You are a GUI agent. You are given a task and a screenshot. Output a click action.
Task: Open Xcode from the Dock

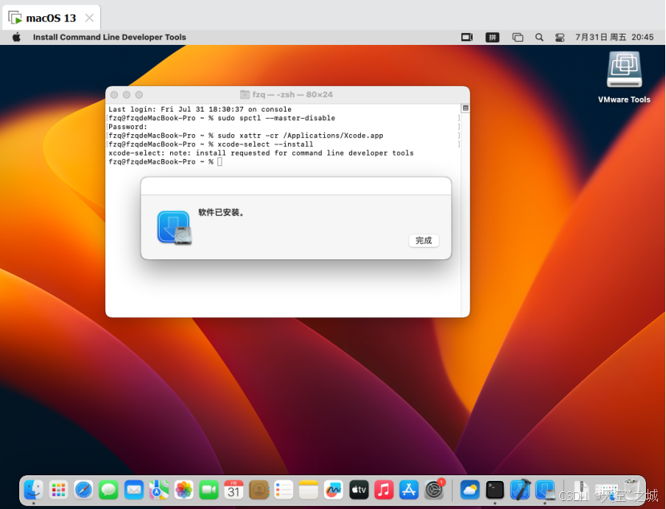(520, 490)
